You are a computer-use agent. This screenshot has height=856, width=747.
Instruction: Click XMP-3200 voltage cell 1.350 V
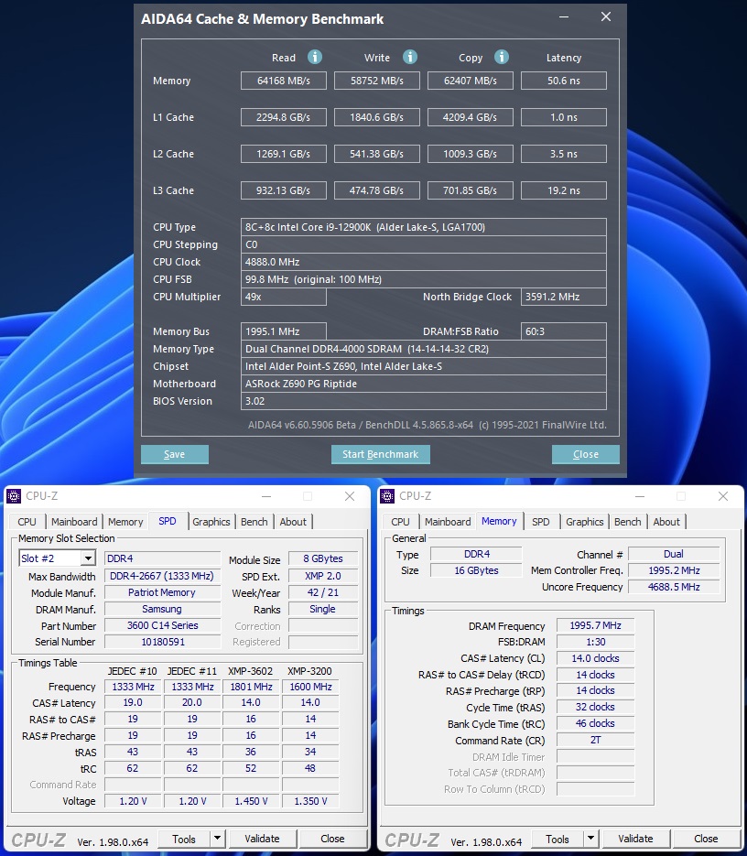(x=310, y=801)
